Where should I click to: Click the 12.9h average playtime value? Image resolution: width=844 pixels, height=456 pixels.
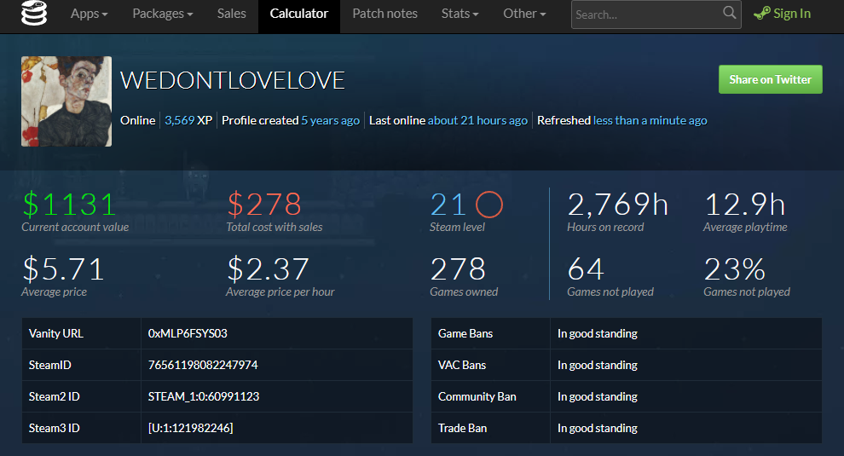tap(744, 205)
